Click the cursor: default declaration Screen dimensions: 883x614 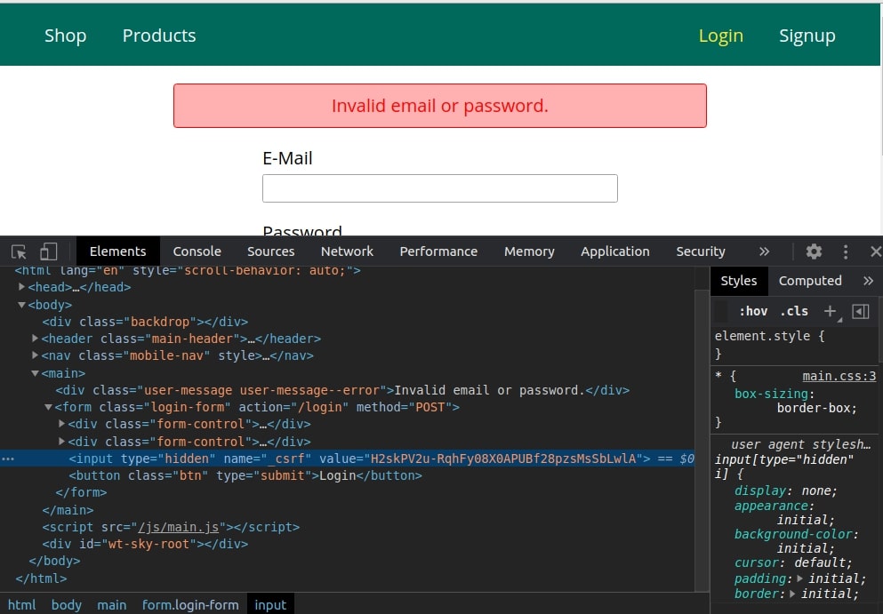(793, 562)
